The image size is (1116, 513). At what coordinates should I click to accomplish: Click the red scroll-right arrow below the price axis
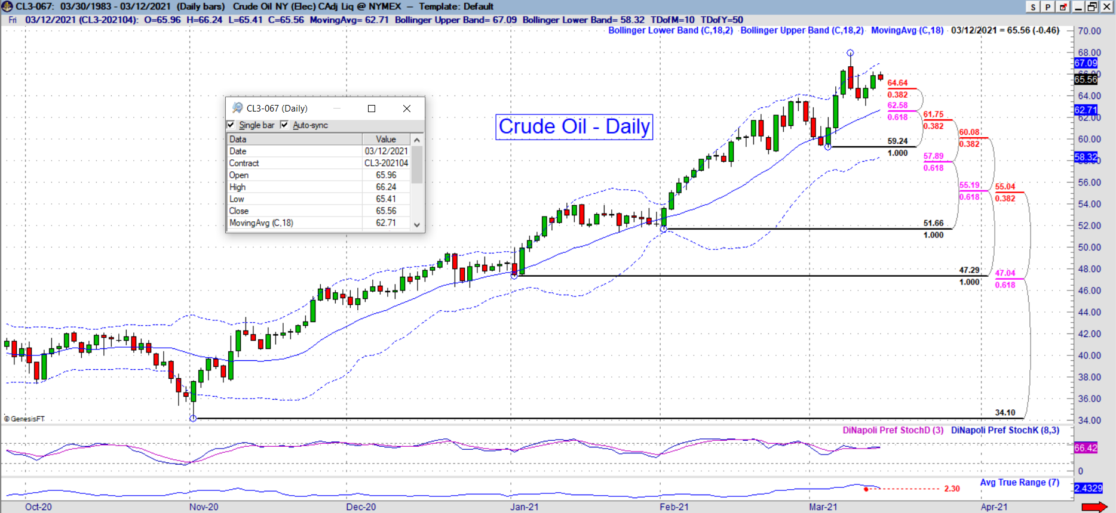tap(1094, 507)
